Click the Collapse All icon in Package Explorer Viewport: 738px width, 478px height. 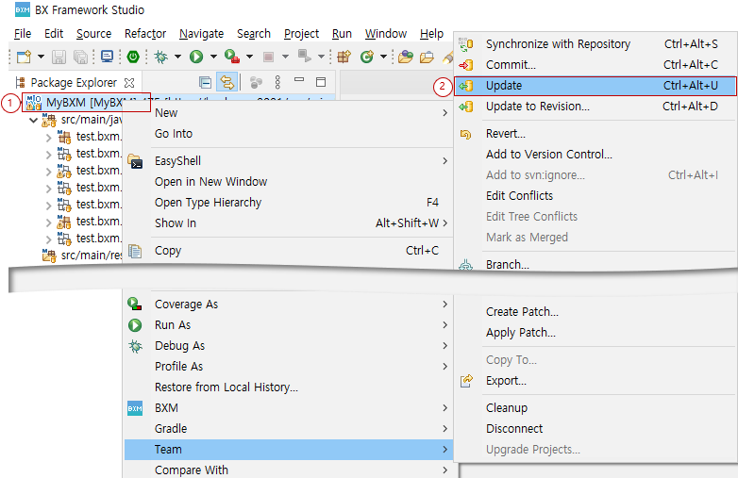click(x=205, y=83)
